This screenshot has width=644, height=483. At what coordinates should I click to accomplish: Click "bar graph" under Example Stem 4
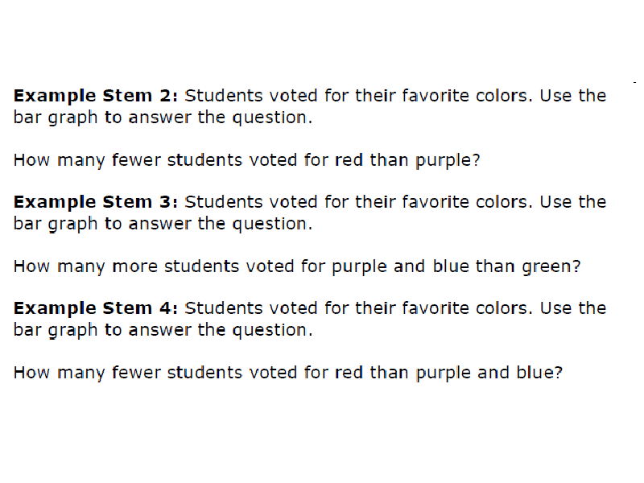(56, 331)
